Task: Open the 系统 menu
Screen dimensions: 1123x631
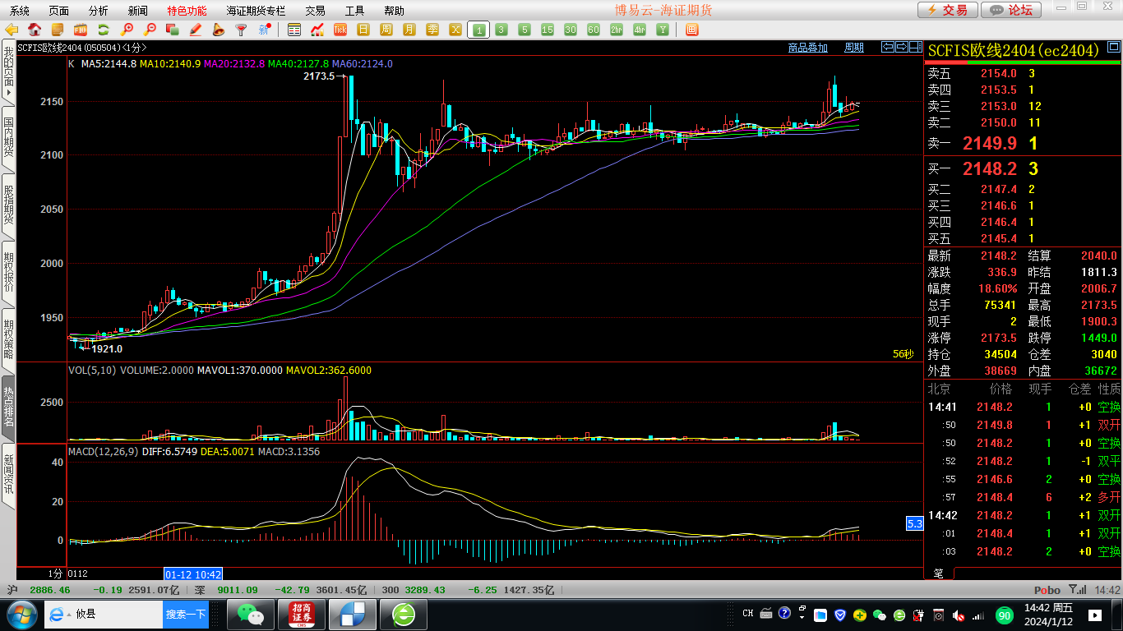Action: coord(20,11)
